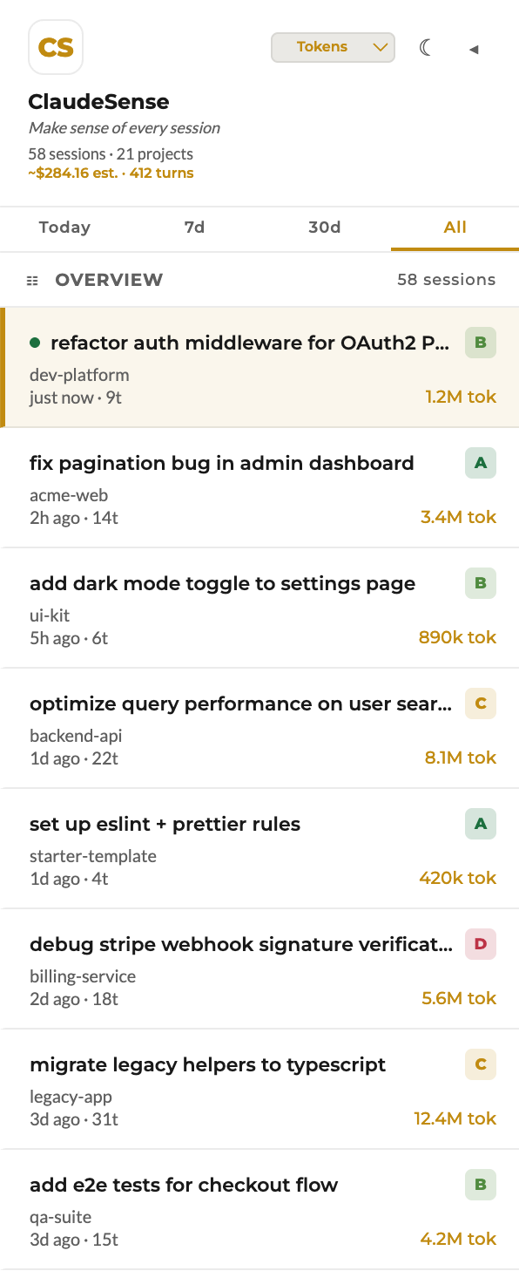The image size is (519, 1271).
Task: Collapse the panel using the triangle icon
Action: (x=474, y=50)
